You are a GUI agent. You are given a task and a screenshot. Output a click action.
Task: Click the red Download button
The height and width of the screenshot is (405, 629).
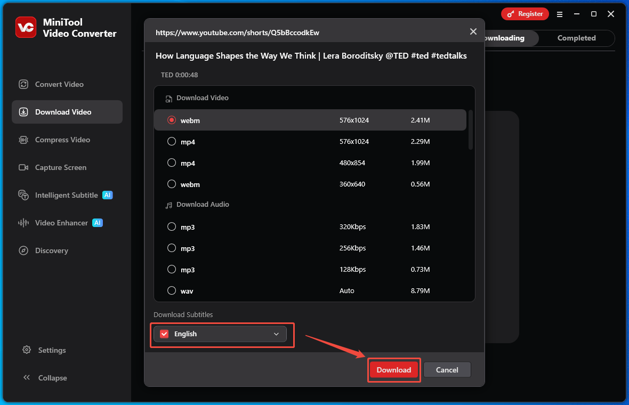point(394,370)
